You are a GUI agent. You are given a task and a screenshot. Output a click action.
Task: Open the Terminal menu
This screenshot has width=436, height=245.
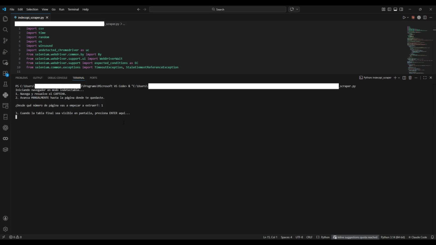(73, 9)
